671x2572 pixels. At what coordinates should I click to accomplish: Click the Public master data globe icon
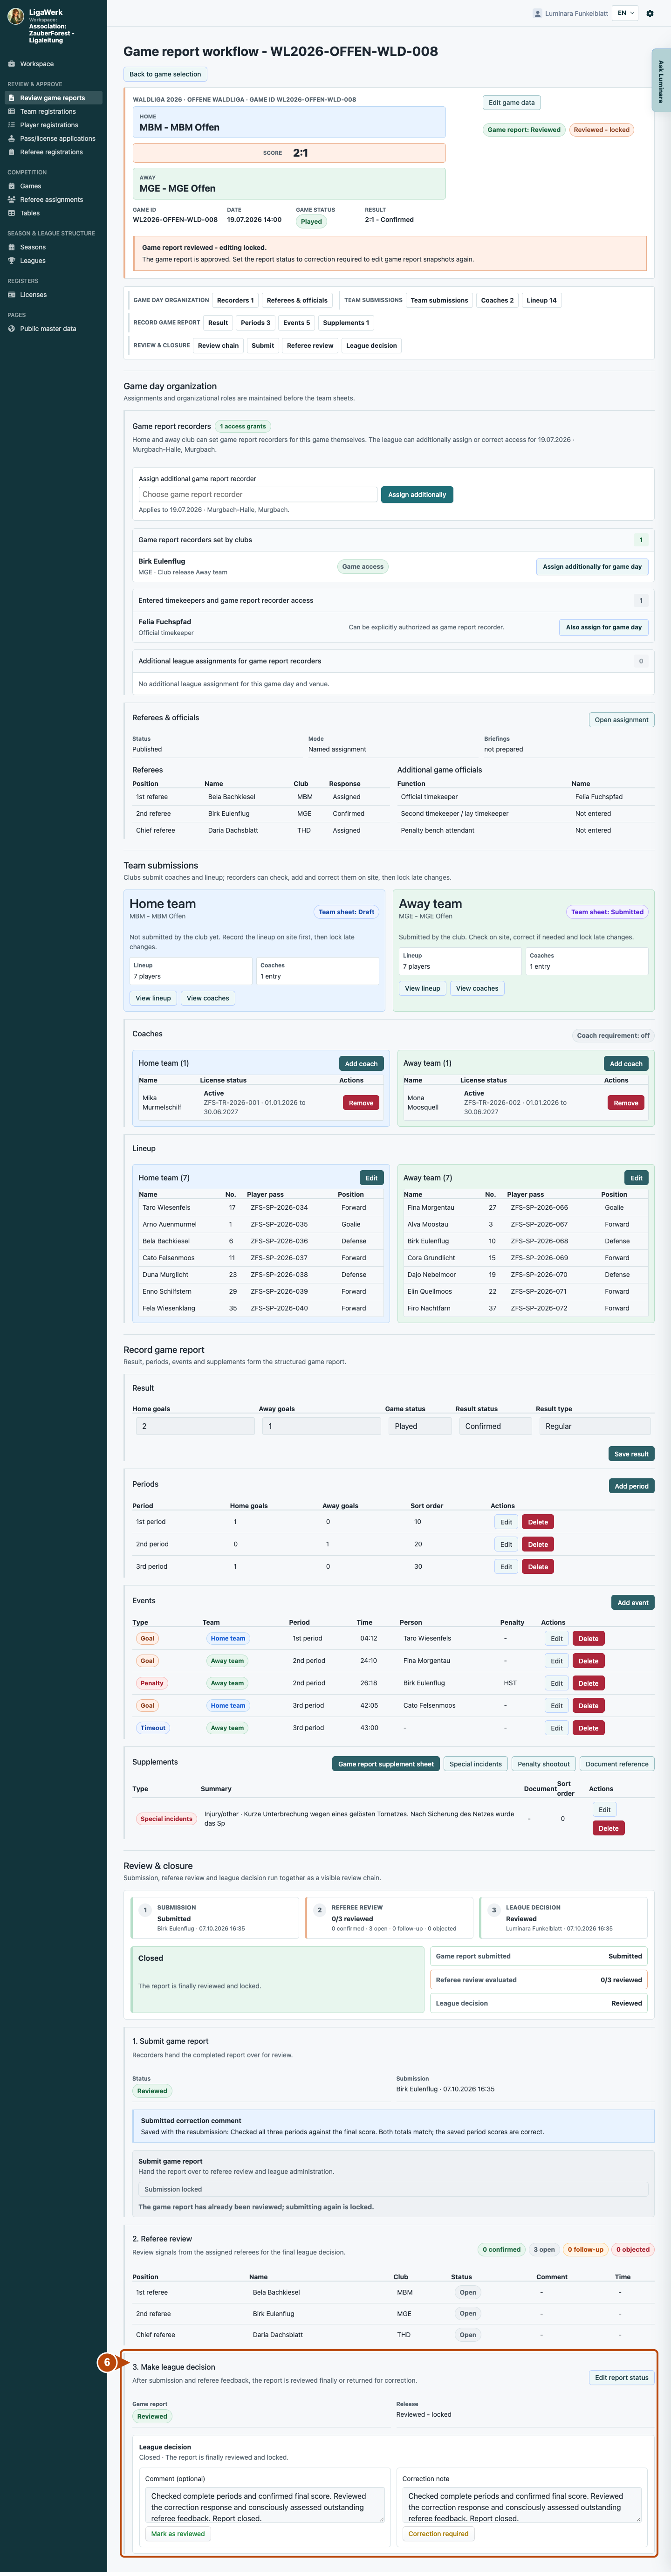[x=11, y=329]
